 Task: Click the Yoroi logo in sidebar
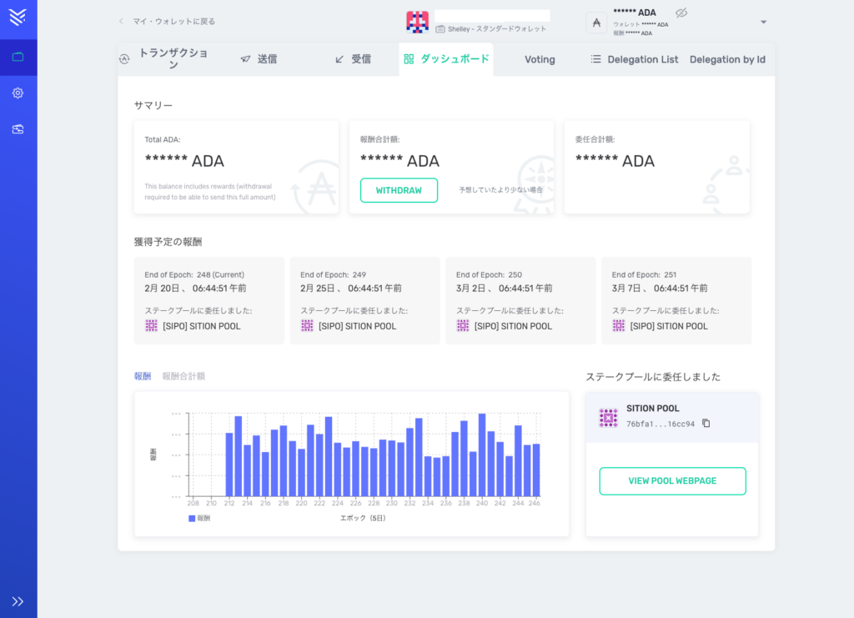click(18, 17)
